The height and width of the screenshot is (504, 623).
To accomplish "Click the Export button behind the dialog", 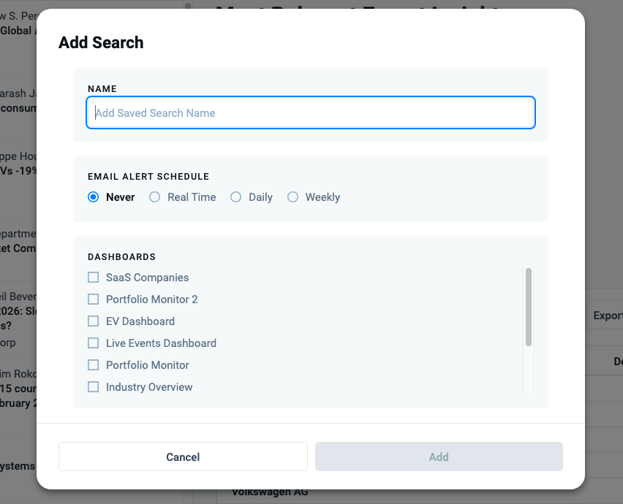I will point(606,316).
